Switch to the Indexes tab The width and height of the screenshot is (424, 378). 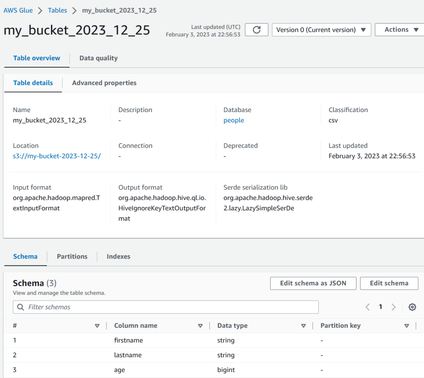pyautogui.click(x=119, y=256)
